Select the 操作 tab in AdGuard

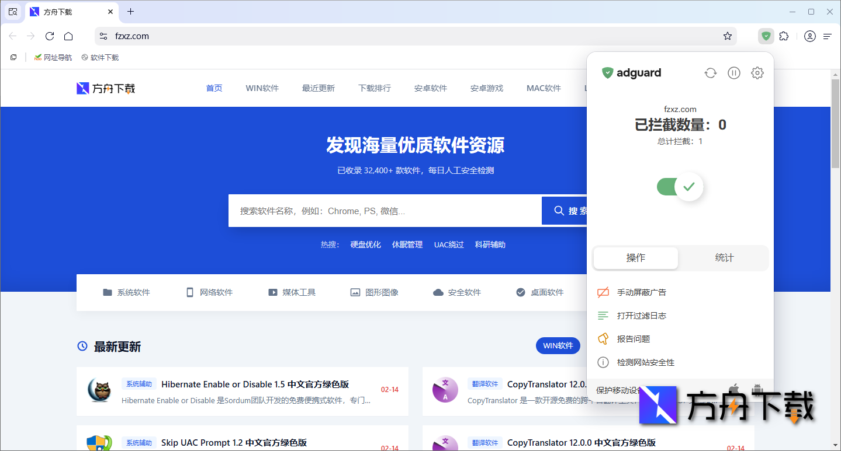(x=635, y=258)
